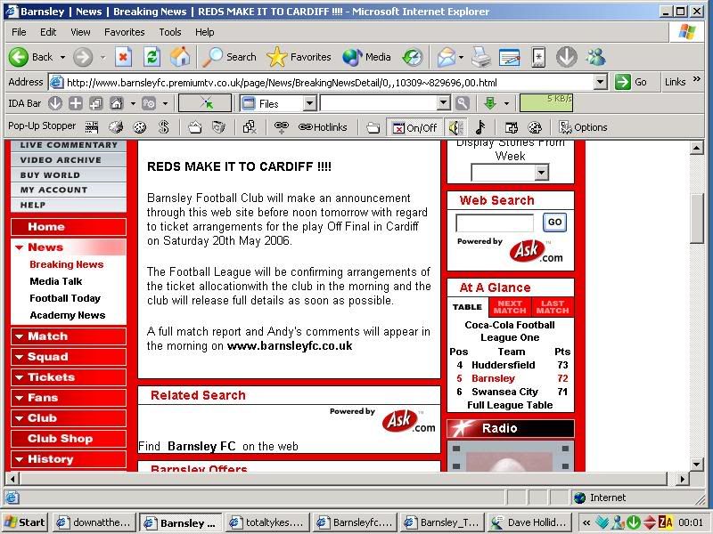Switch to the totaltykes taskbar window
713x534 pixels.
pos(267,522)
